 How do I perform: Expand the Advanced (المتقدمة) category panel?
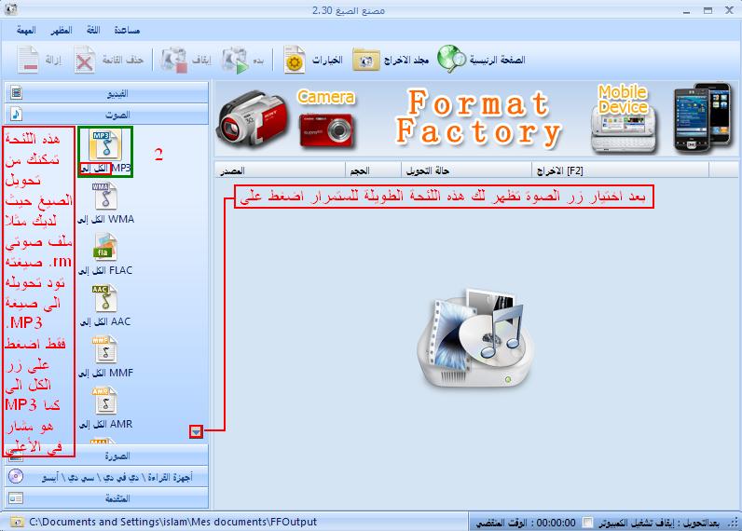coord(107,497)
